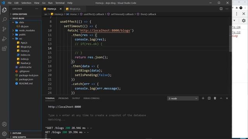Image resolution: width=248 pixels, height=139 pixels.
Task: Close the DevTools panel in browser
Action: [244, 14]
